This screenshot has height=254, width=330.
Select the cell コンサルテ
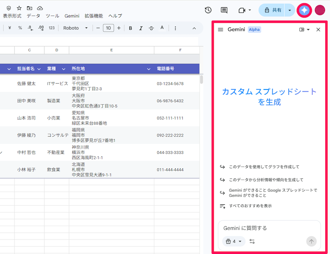(57, 135)
